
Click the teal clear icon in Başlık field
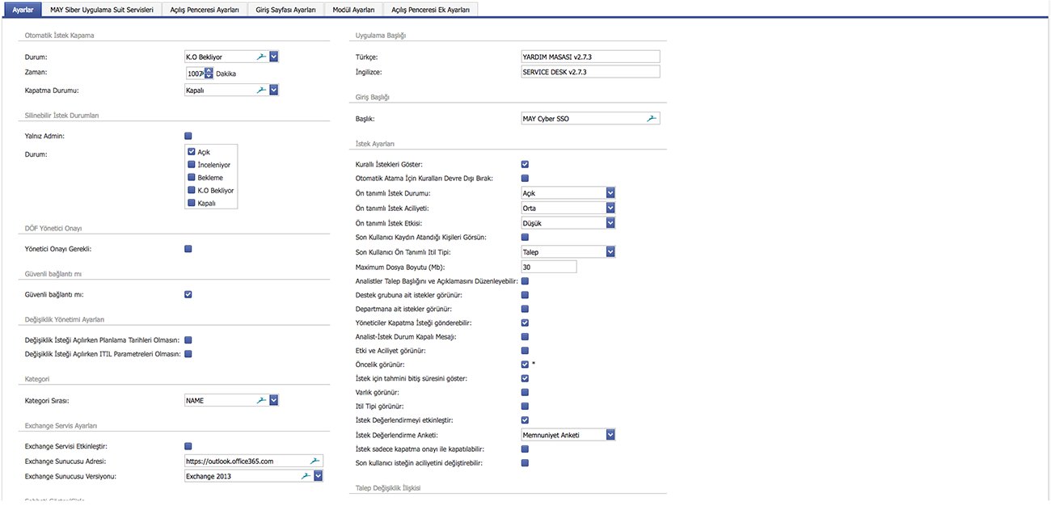[x=652, y=118]
